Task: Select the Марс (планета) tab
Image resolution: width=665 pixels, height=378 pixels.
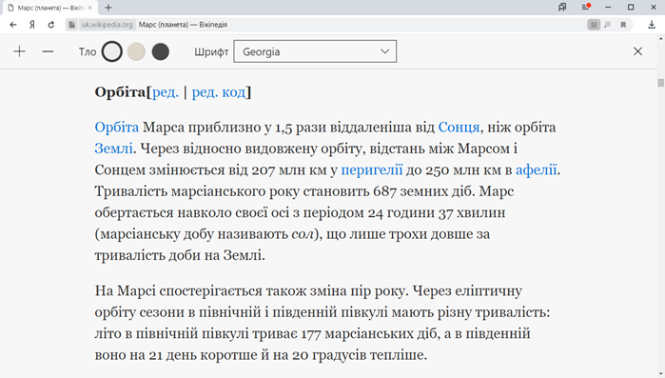Action: click(49, 8)
